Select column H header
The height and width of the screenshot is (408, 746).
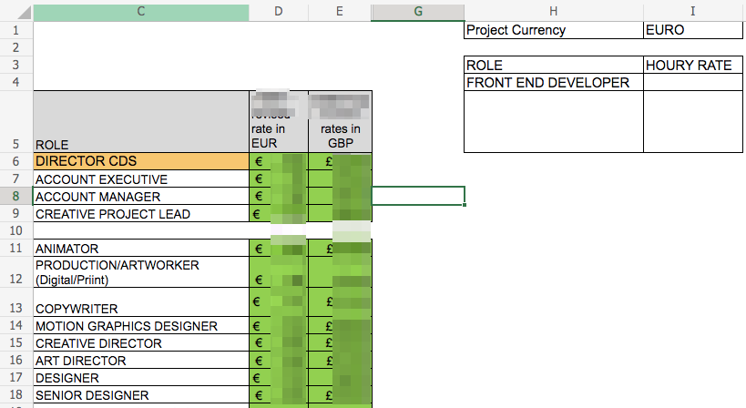pyautogui.click(x=553, y=11)
